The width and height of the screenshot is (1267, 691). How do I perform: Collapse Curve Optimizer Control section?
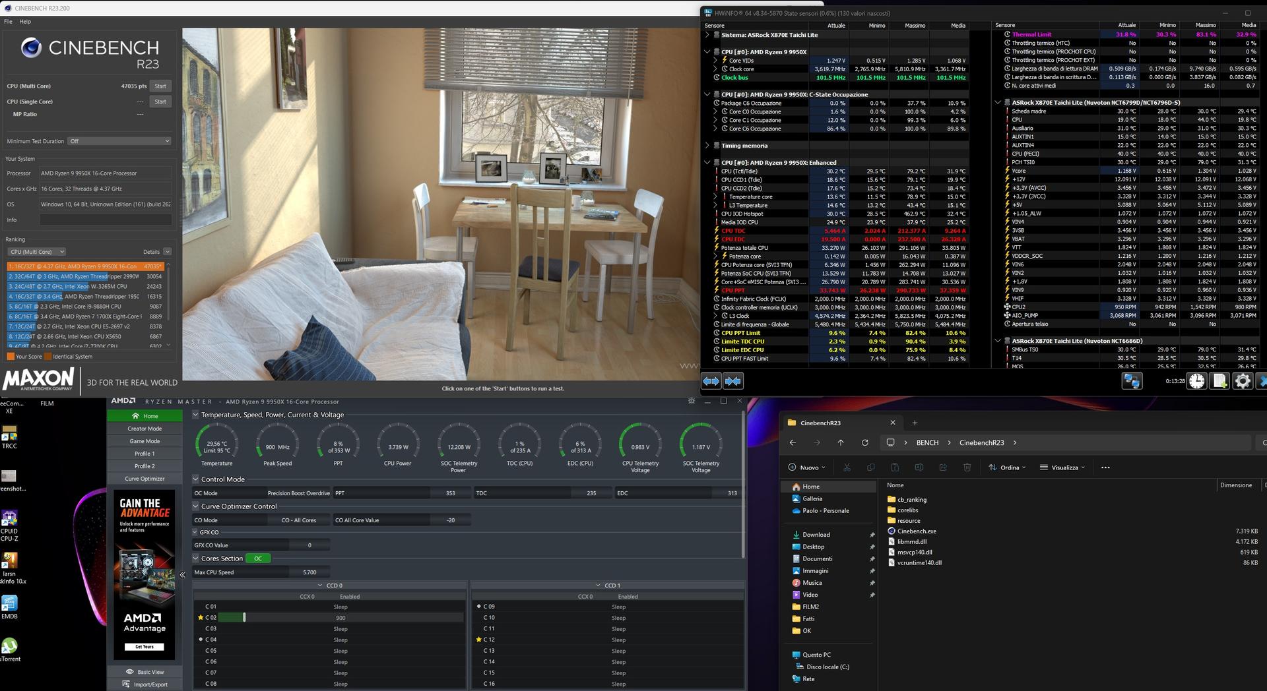click(195, 506)
